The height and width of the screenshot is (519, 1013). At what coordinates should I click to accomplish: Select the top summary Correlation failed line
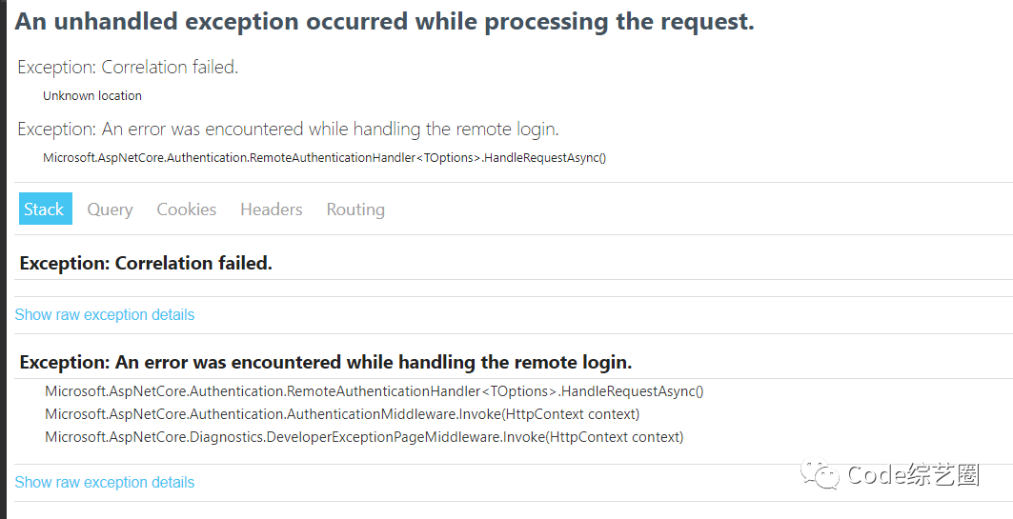coord(128,67)
